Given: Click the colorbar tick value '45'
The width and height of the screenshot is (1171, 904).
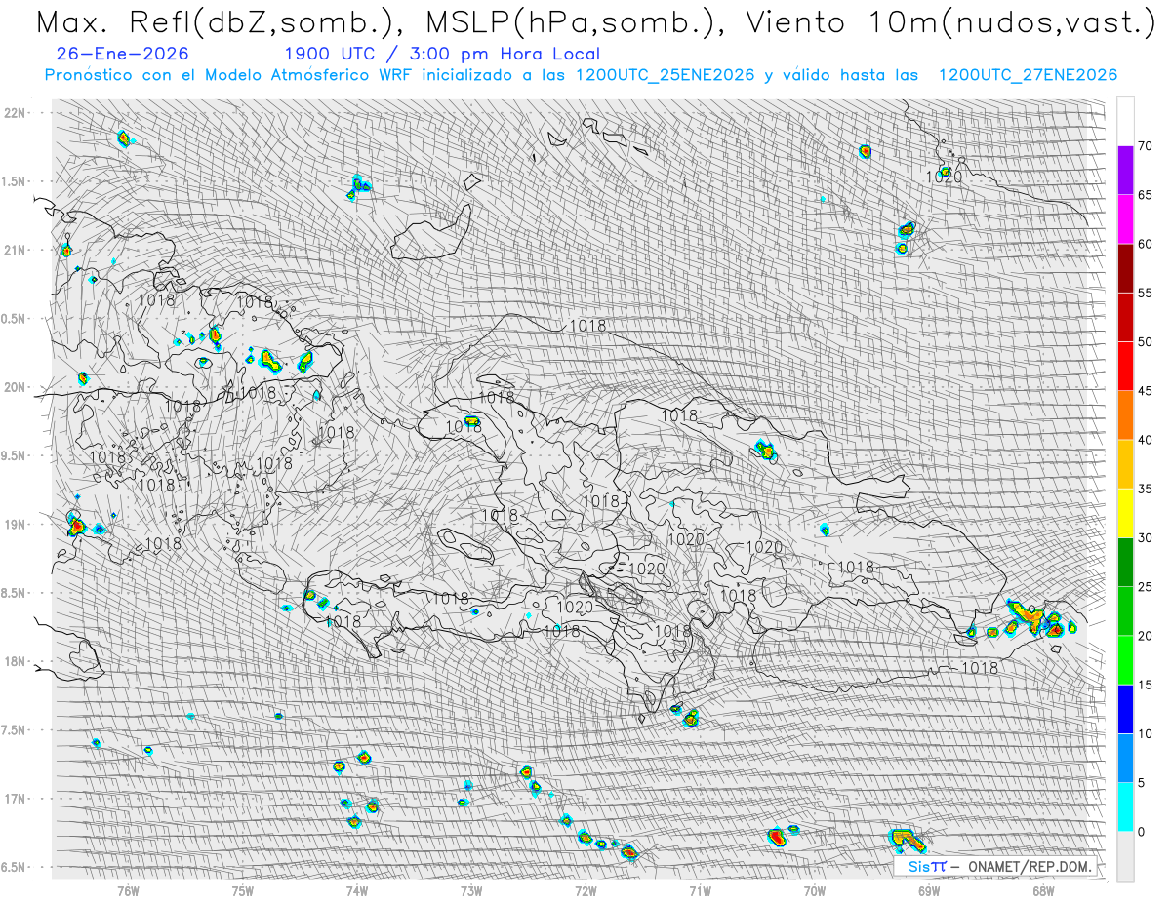Looking at the screenshot, I should pyautogui.click(x=1146, y=391).
